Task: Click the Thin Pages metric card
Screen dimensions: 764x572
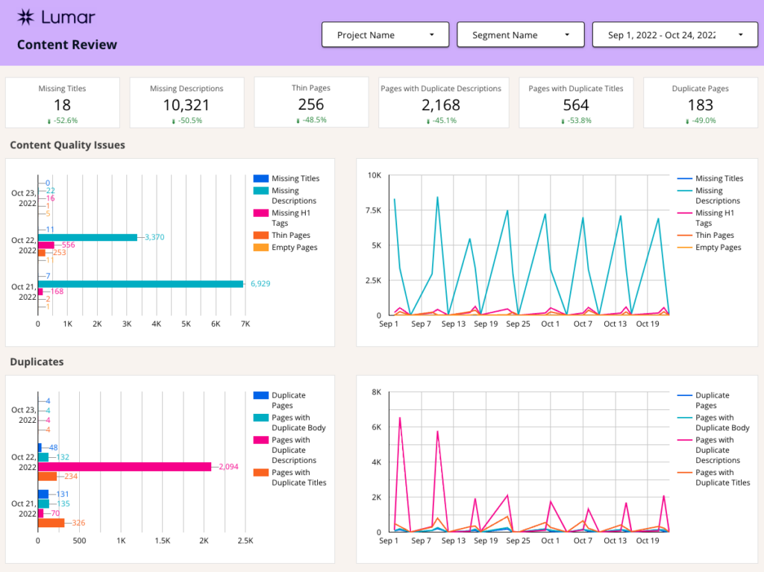Action: tap(310, 102)
